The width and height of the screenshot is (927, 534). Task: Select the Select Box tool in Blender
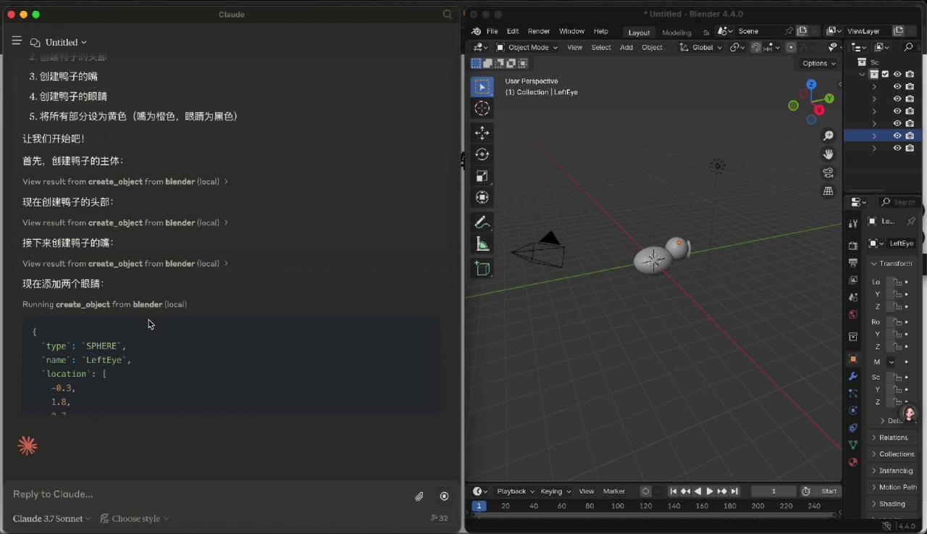pyautogui.click(x=482, y=87)
